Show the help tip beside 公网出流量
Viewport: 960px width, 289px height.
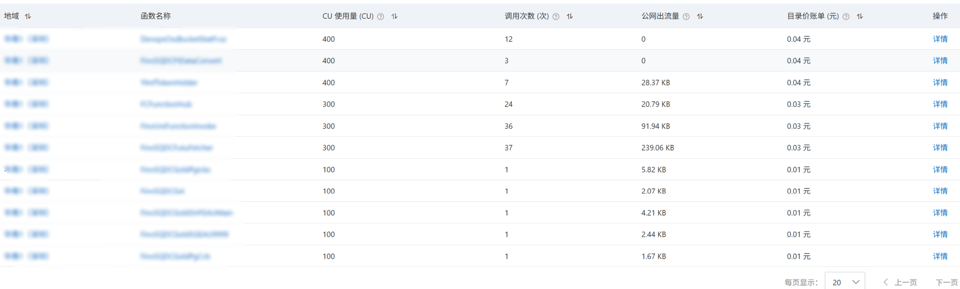[x=686, y=17]
